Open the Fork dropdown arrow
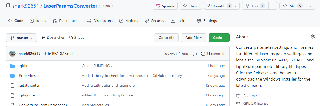The width and height of the screenshot is (320, 106). 272,6
